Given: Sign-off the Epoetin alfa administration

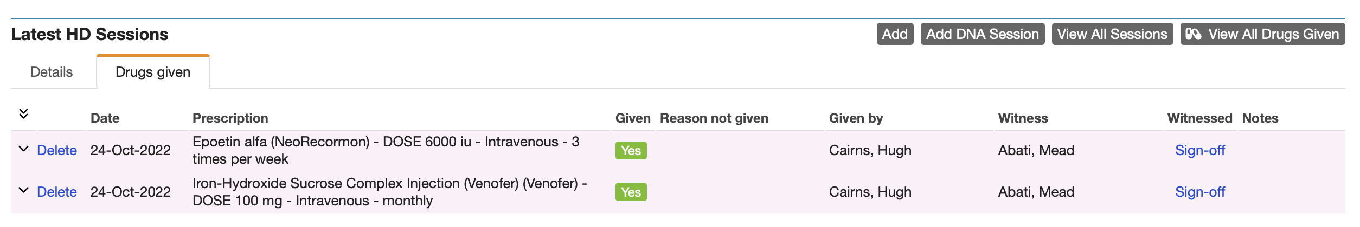Looking at the screenshot, I should click(x=1199, y=150).
